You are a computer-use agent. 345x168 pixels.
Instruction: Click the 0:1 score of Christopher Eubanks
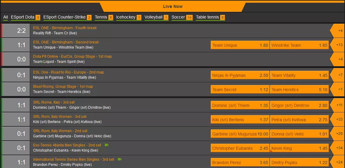[x=21, y=148]
